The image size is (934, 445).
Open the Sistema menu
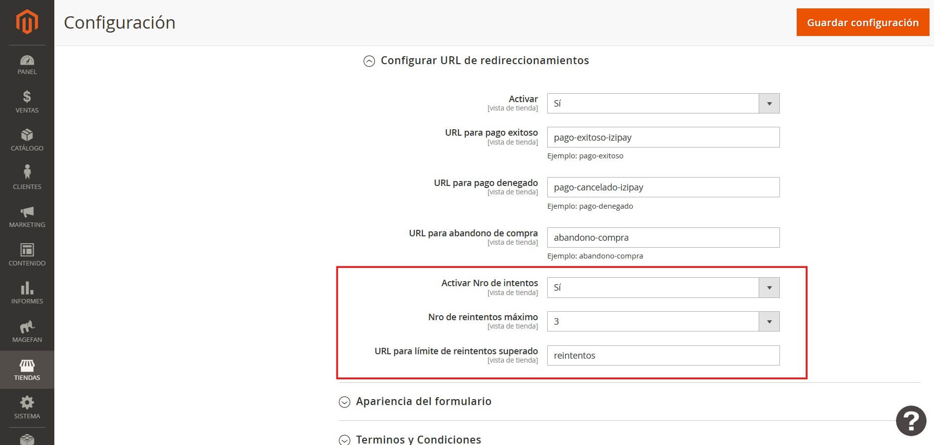click(x=27, y=408)
